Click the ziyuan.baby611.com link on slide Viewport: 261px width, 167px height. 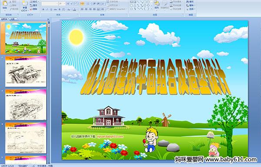[110, 137]
